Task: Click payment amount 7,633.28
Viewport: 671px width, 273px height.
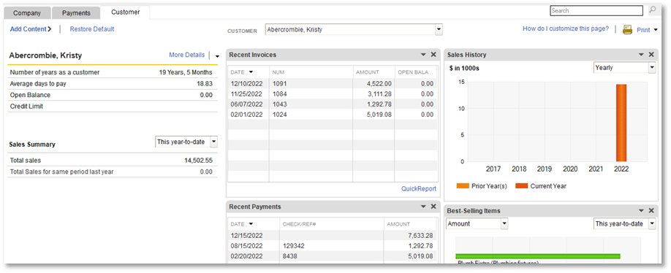Action: tap(421, 235)
